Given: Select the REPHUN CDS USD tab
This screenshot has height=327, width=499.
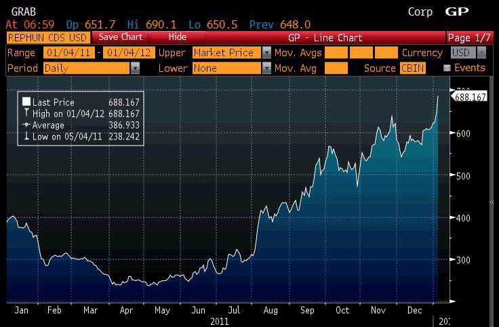Looking at the screenshot, I should (x=45, y=38).
